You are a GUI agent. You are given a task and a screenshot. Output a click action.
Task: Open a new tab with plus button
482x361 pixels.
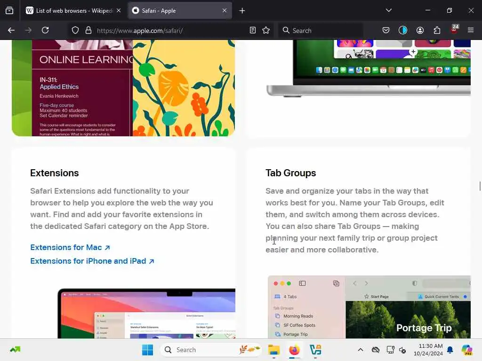click(242, 11)
